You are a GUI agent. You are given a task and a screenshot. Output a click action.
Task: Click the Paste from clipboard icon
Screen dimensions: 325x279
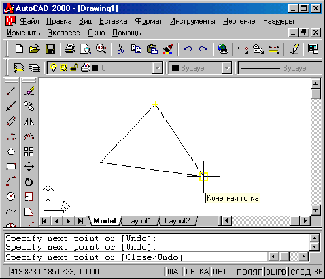[152, 49]
